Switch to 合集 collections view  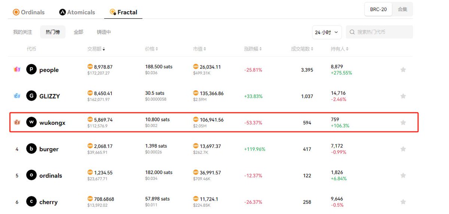(x=403, y=9)
